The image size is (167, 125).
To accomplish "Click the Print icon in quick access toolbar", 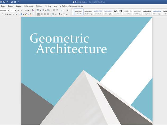I will tap(15, 2).
